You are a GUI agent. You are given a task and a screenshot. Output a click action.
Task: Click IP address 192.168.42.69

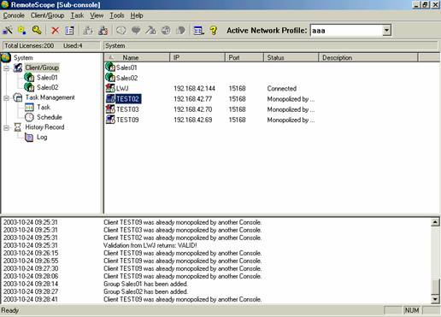[x=193, y=120]
